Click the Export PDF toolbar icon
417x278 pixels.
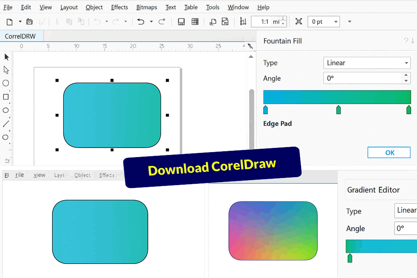coord(225,21)
